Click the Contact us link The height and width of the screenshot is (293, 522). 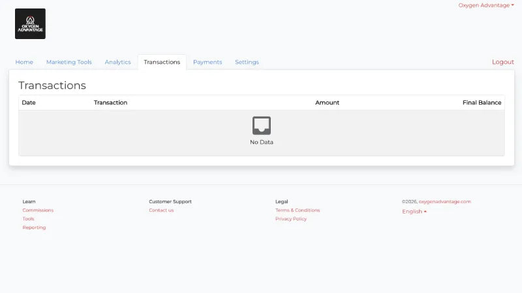(161, 210)
